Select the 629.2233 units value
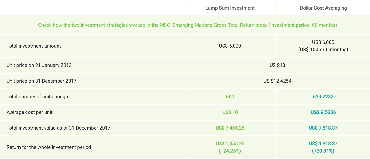This screenshot has height=159, width=370. (323, 96)
